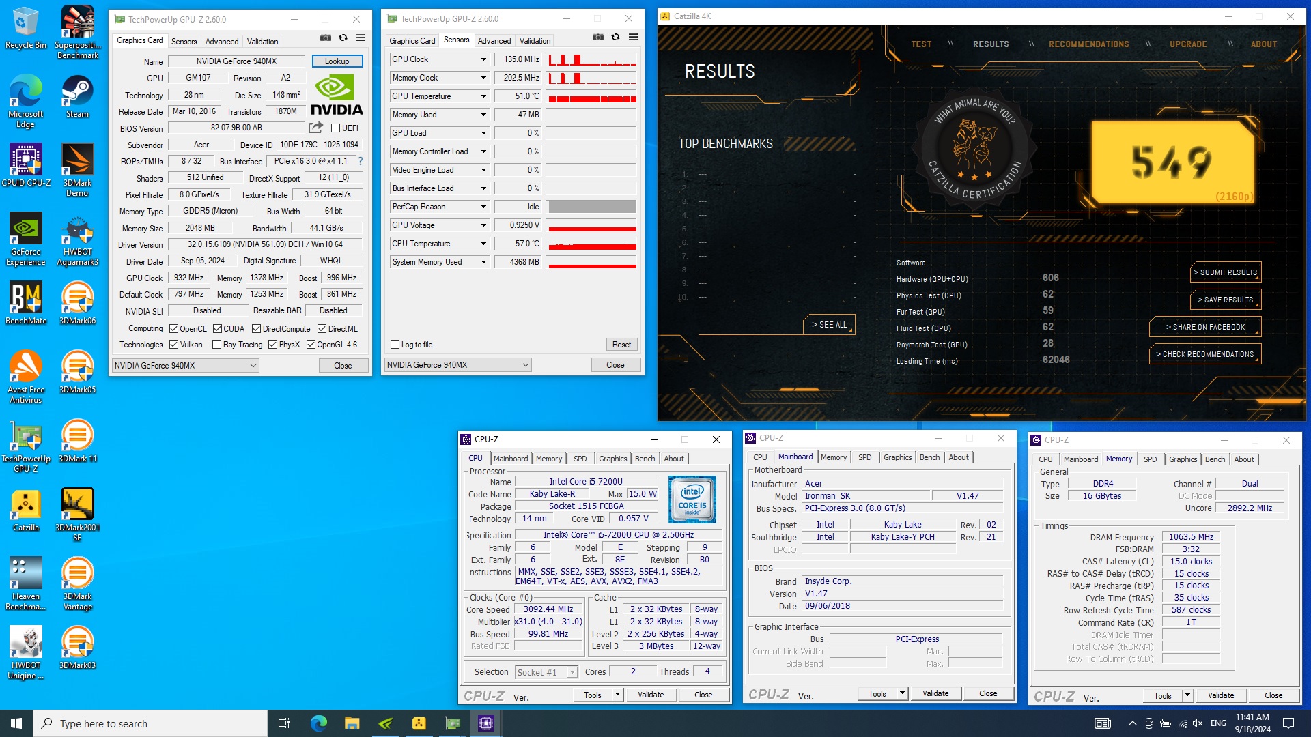Click SUBMIT RESULTS in Catzilla

(x=1226, y=272)
